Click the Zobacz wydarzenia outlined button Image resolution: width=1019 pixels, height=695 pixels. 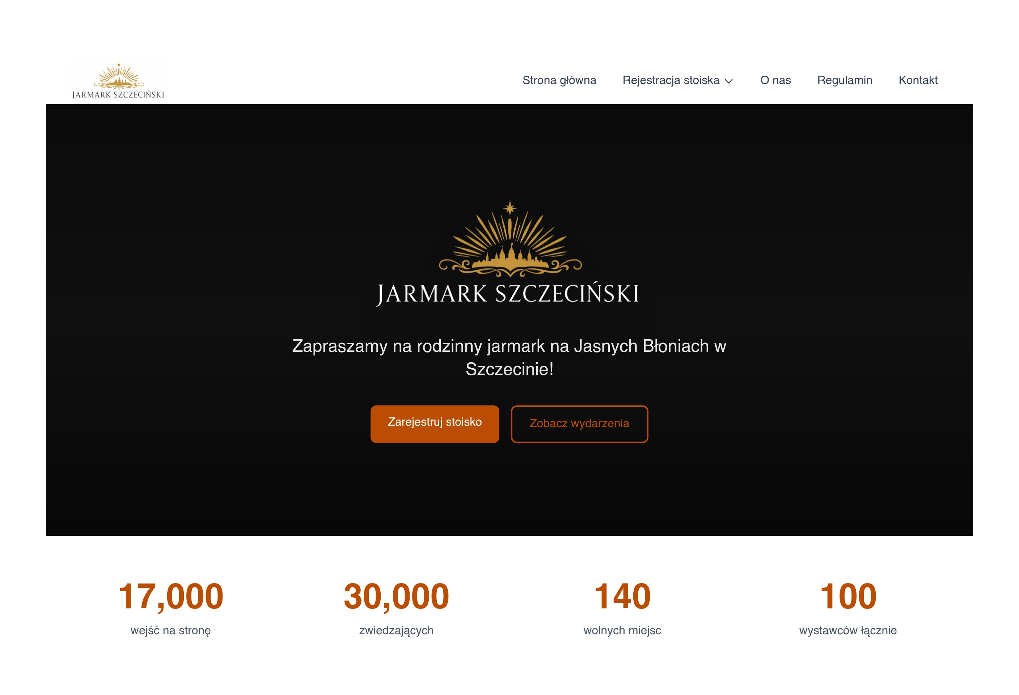[579, 424]
